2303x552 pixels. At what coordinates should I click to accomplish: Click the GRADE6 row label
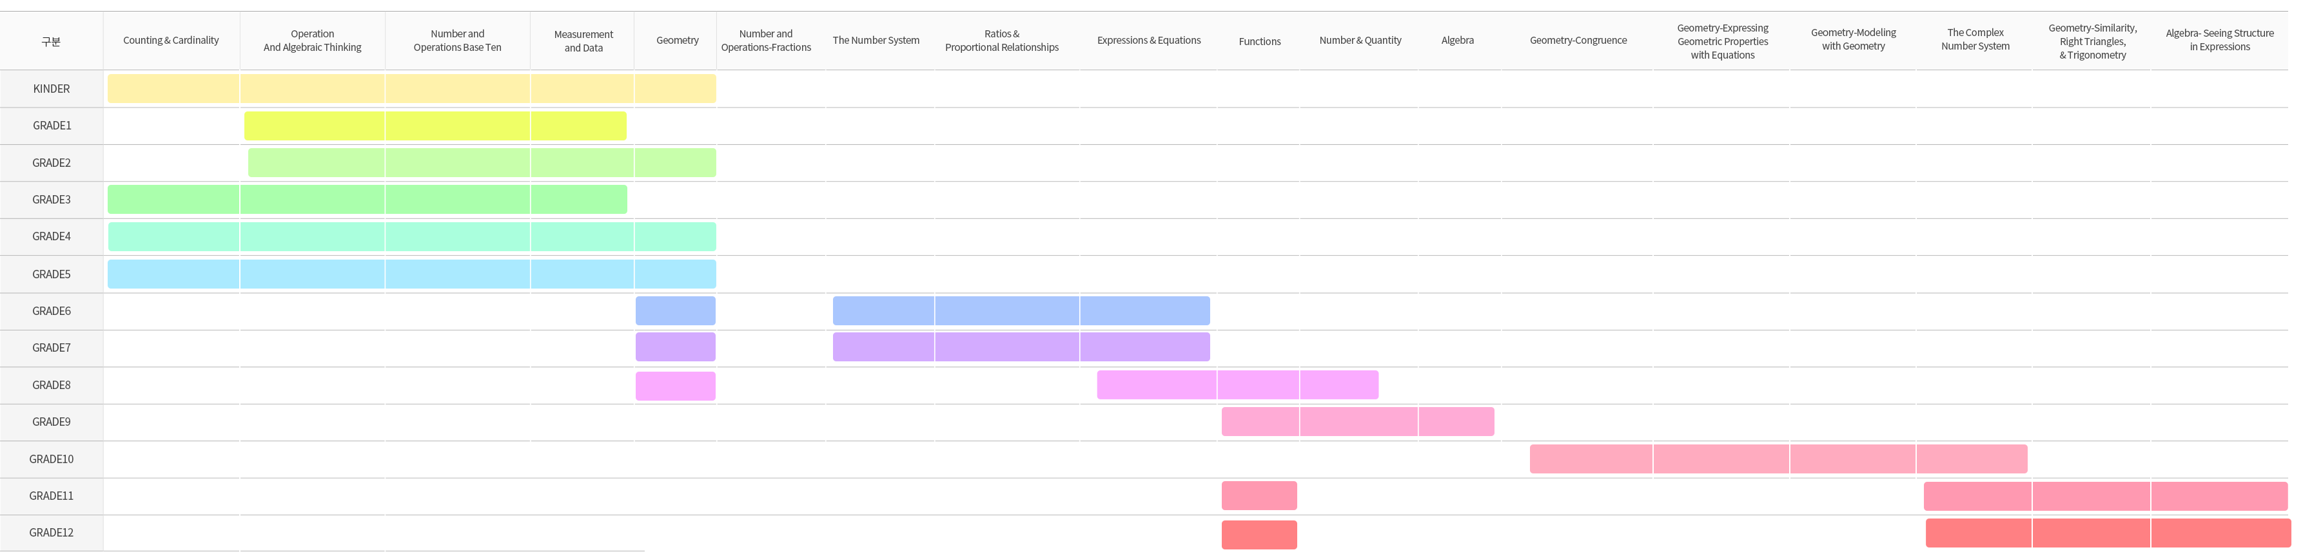[51, 311]
